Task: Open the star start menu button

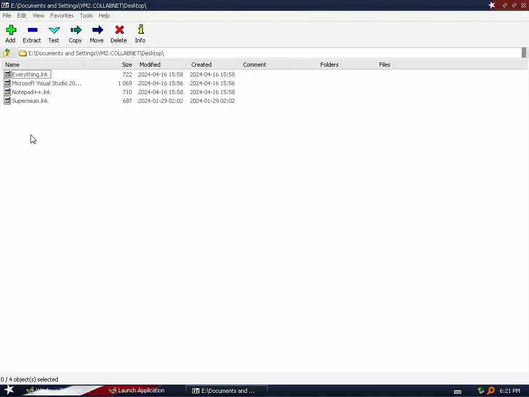Action: point(9,390)
